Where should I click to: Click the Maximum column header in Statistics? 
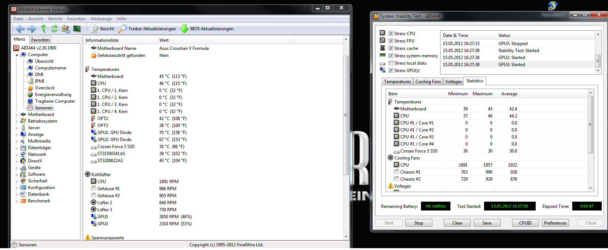point(483,94)
